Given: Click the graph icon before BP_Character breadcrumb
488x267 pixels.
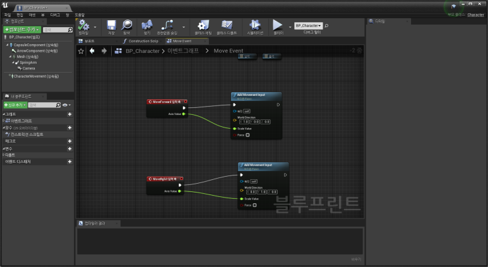Looking at the screenshot, I should pos(118,51).
